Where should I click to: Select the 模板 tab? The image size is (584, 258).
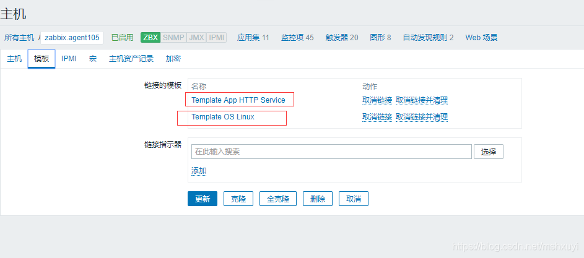pyautogui.click(x=41, y=59)
